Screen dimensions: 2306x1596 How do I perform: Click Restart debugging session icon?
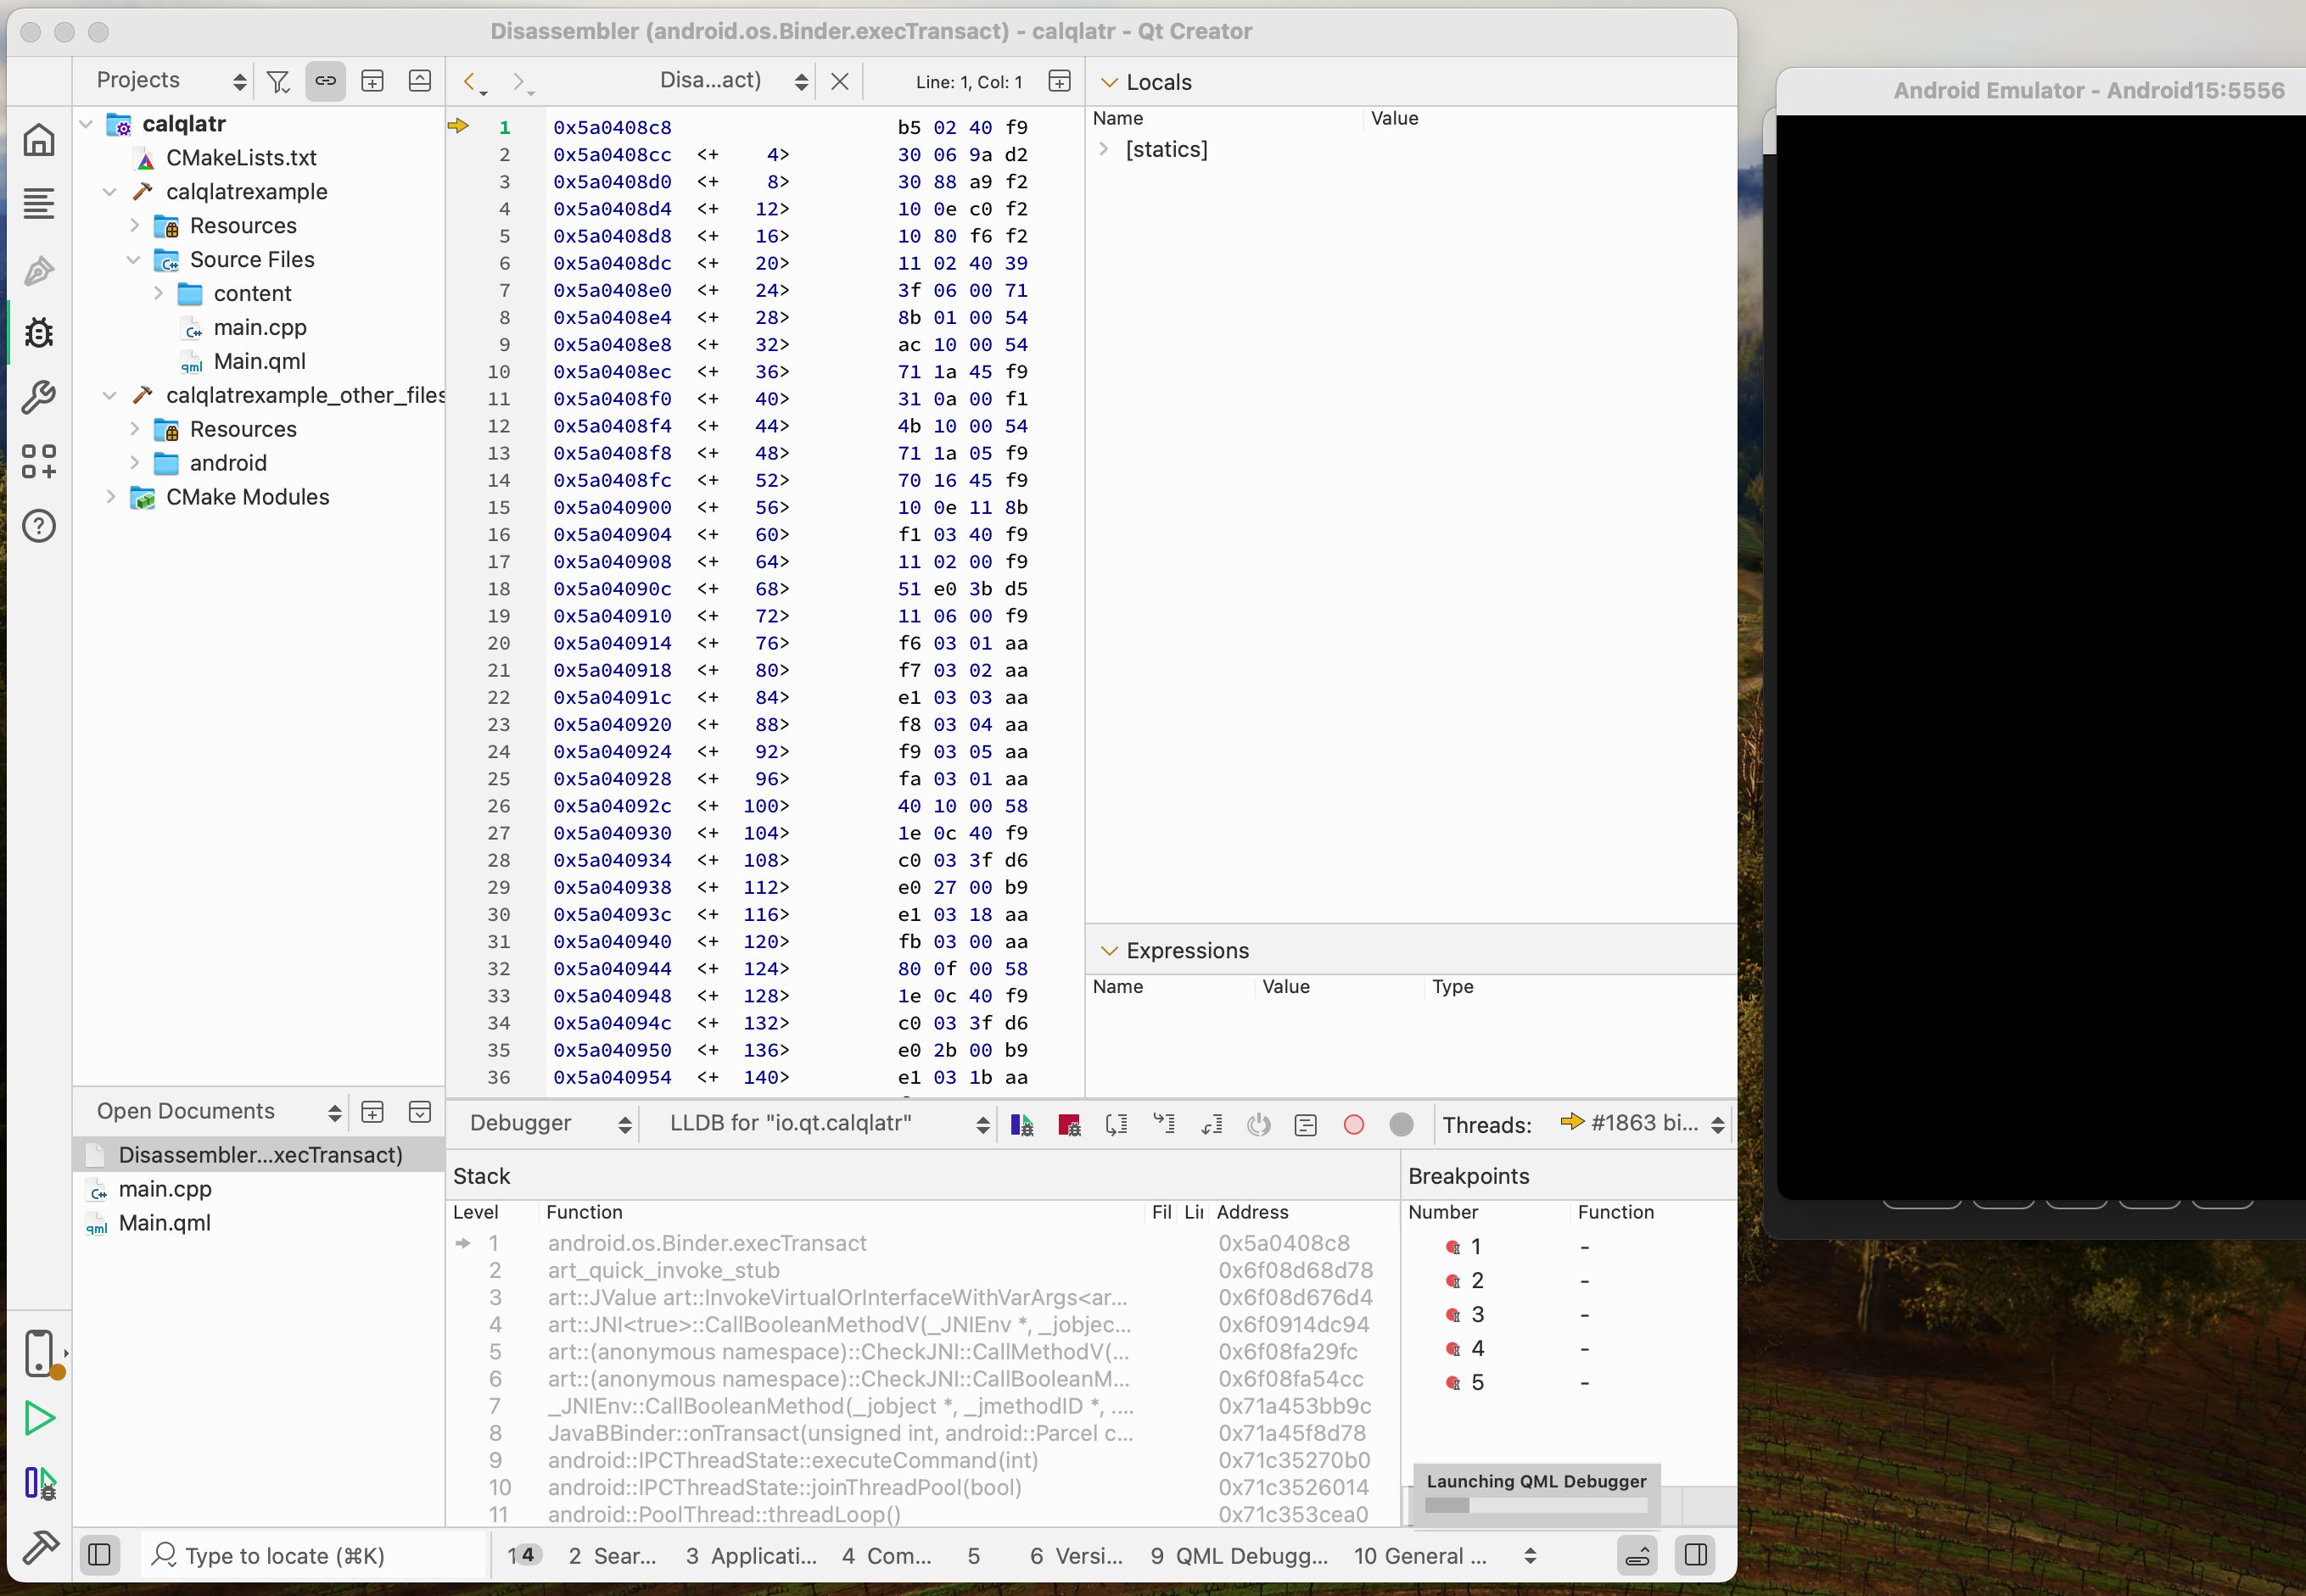(1258, 1125)
